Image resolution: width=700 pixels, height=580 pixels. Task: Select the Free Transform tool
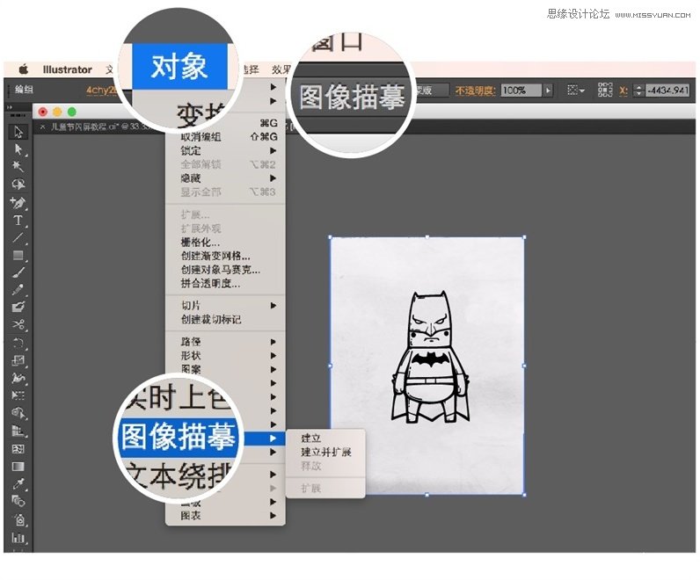click(x=18, y=395)
